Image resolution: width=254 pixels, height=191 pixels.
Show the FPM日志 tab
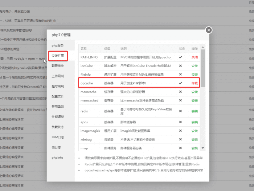pyautogui.click(x=58, y=137)
